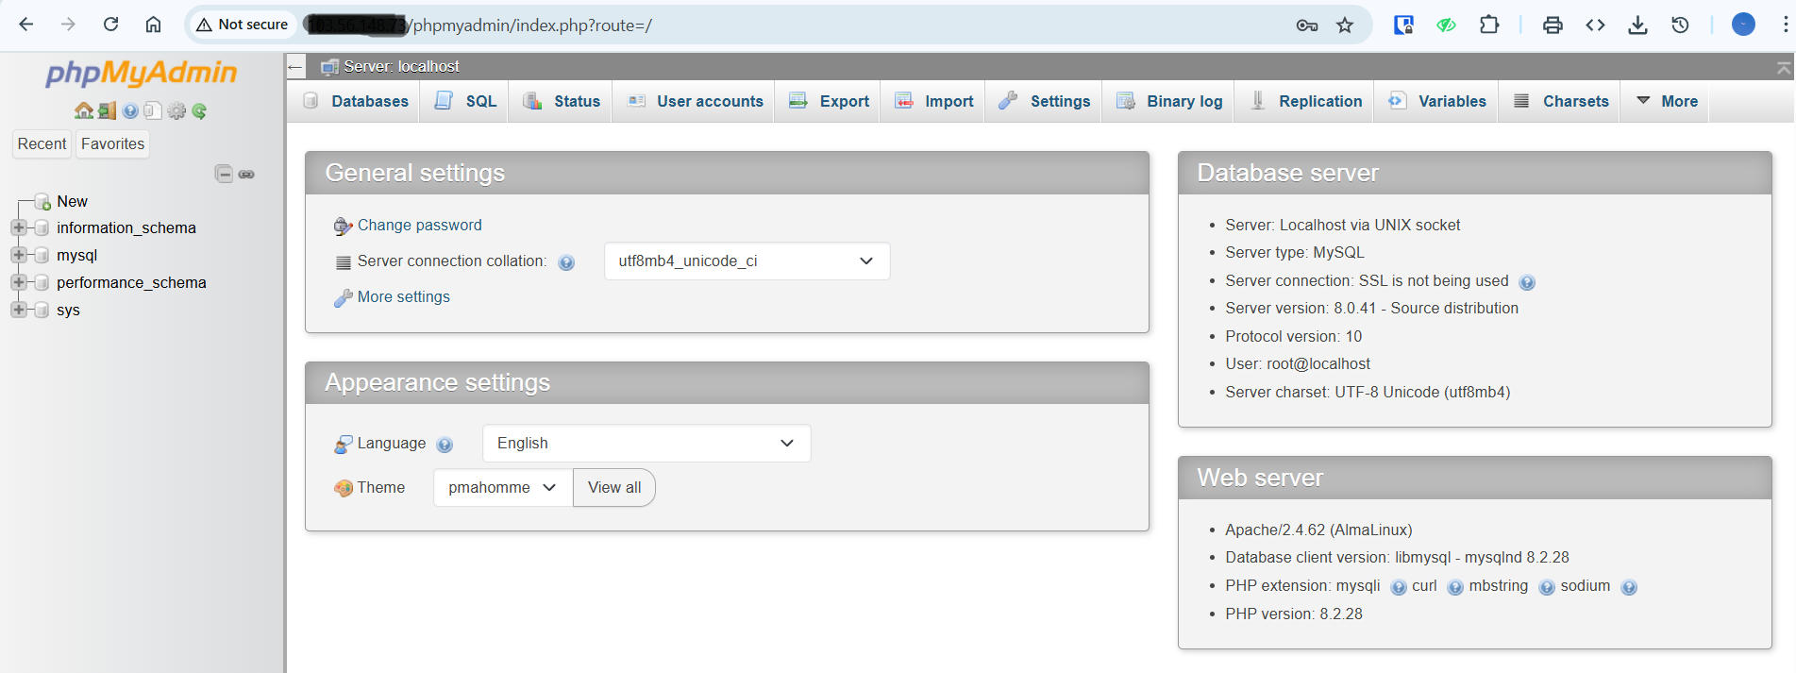Expand sys database tree node
1796x673 pixels.
(18, 310)
